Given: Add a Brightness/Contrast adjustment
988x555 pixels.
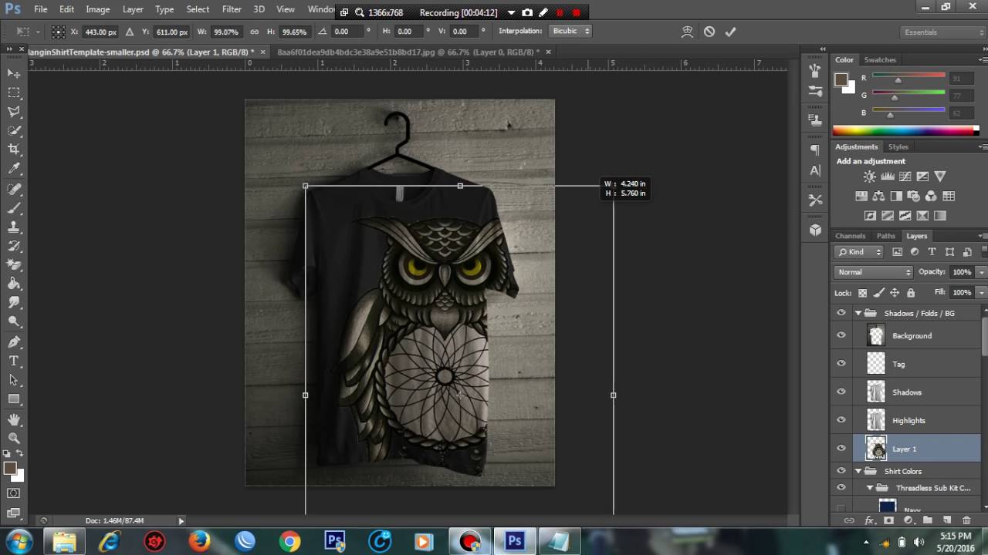Looking at the screenshot, I should pos(870,177).
